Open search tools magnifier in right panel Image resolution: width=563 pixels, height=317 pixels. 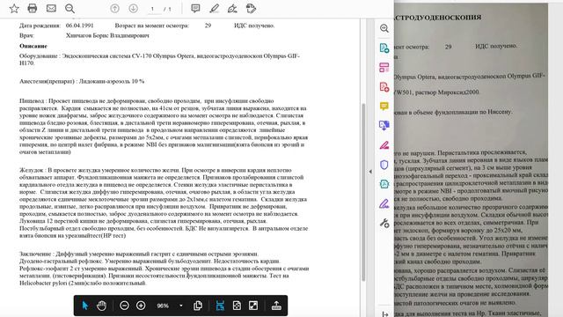click(384, 28)
